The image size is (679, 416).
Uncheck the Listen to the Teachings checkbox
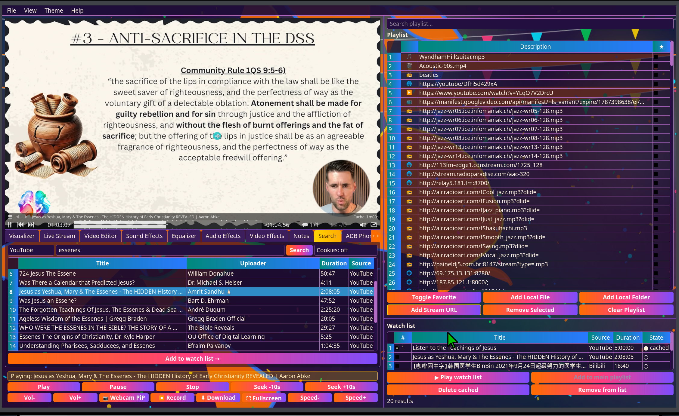[397, 348]
